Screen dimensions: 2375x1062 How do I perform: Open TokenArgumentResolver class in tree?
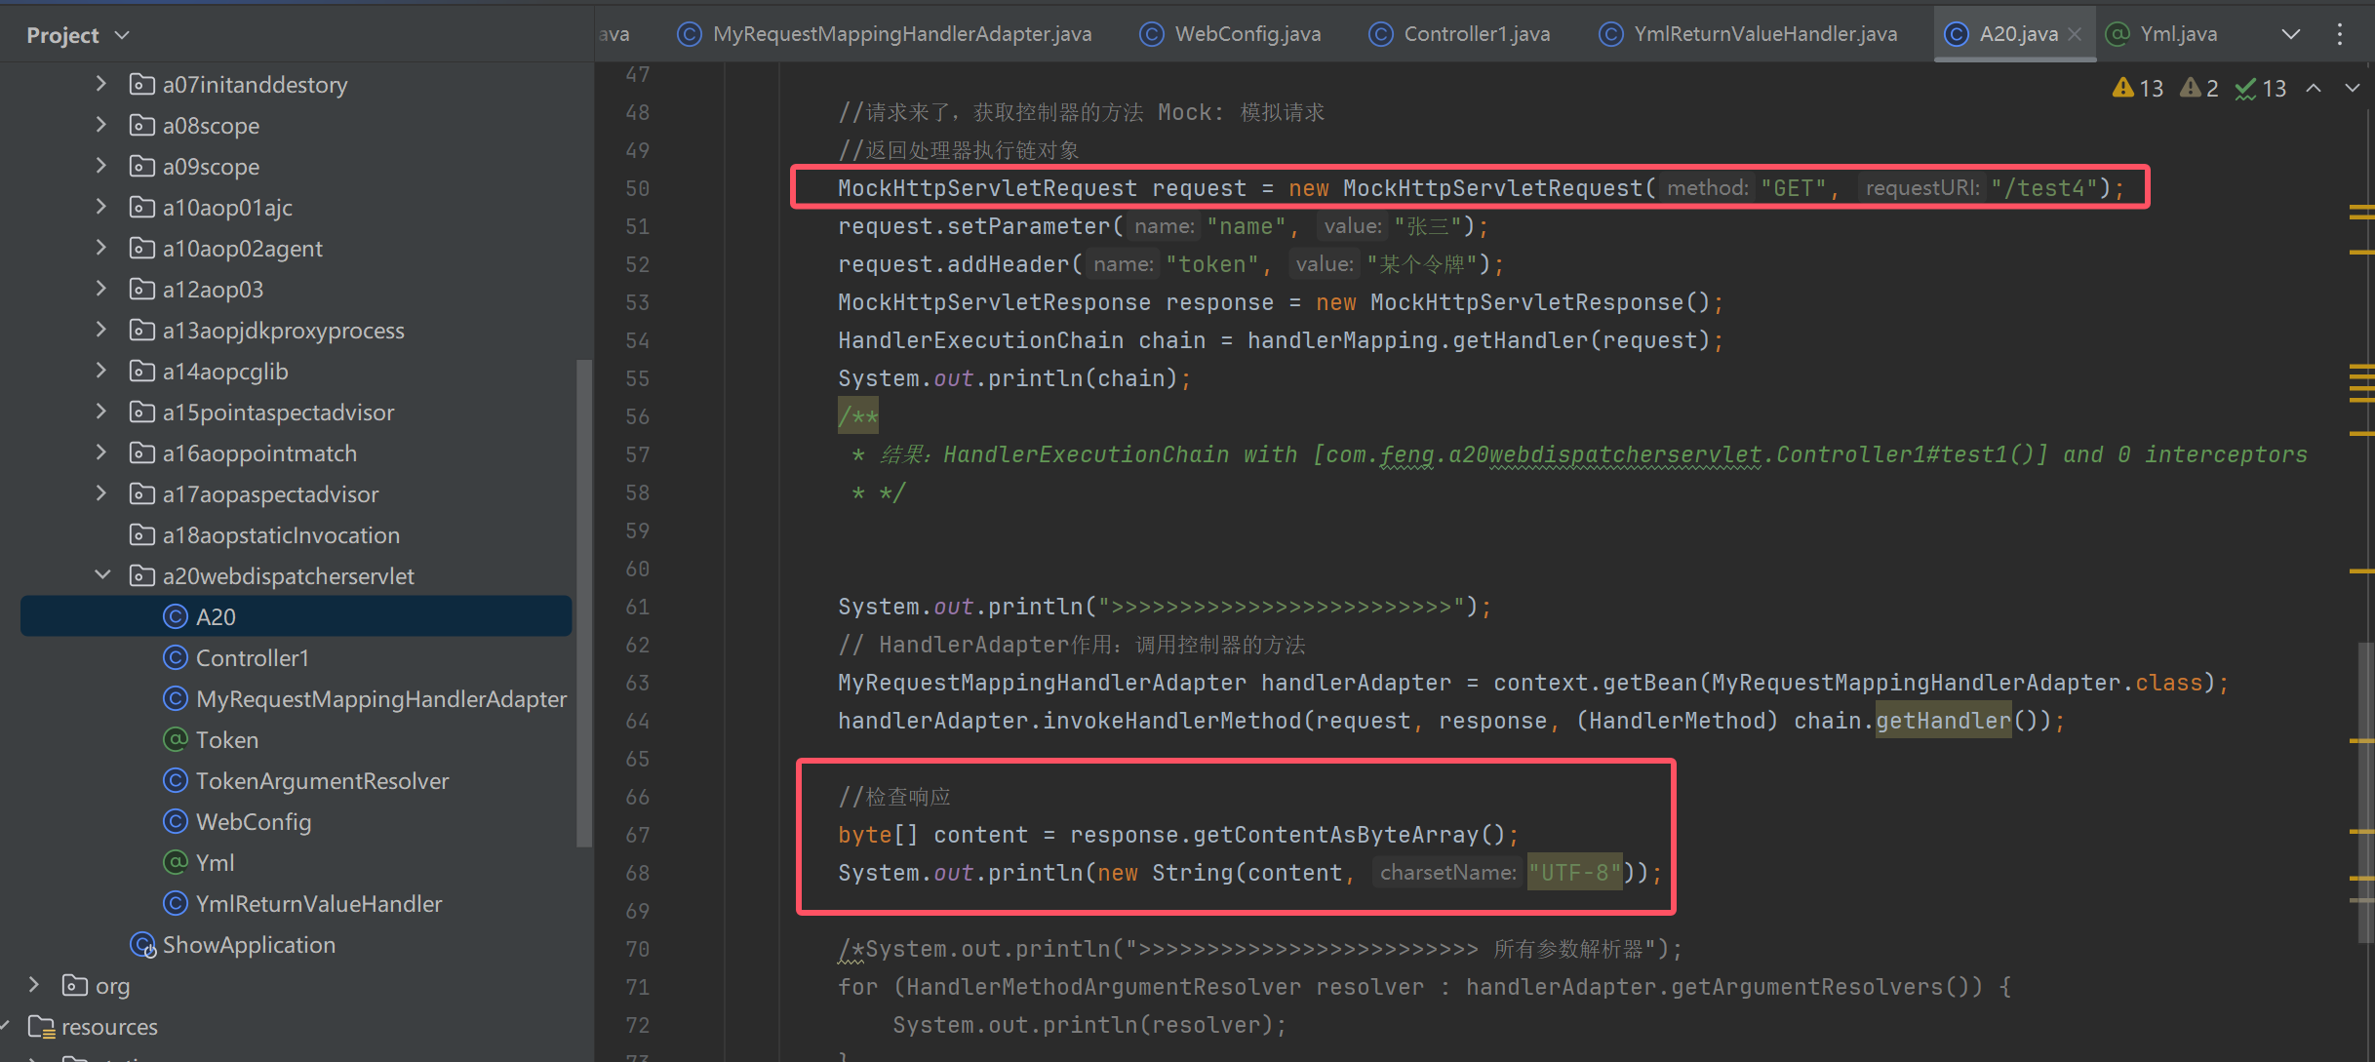tap(322, 781)
